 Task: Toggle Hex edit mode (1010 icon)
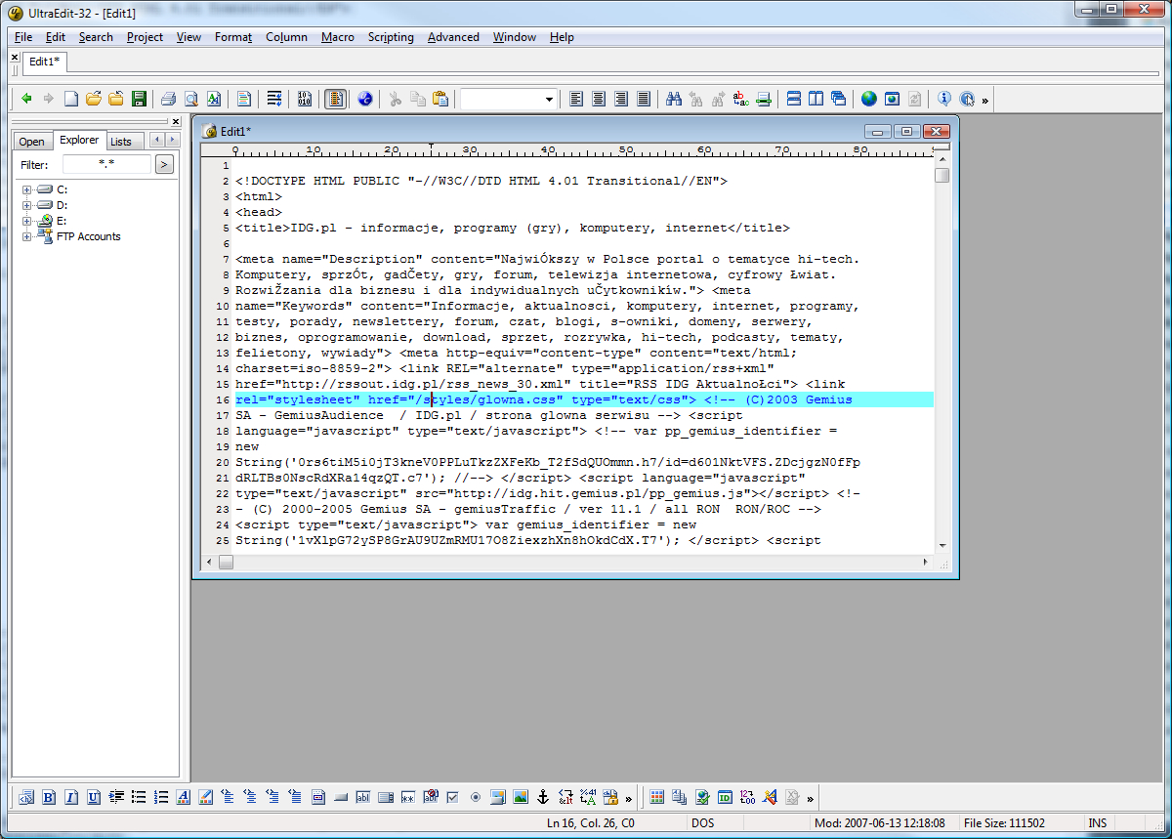coord(304,99)
